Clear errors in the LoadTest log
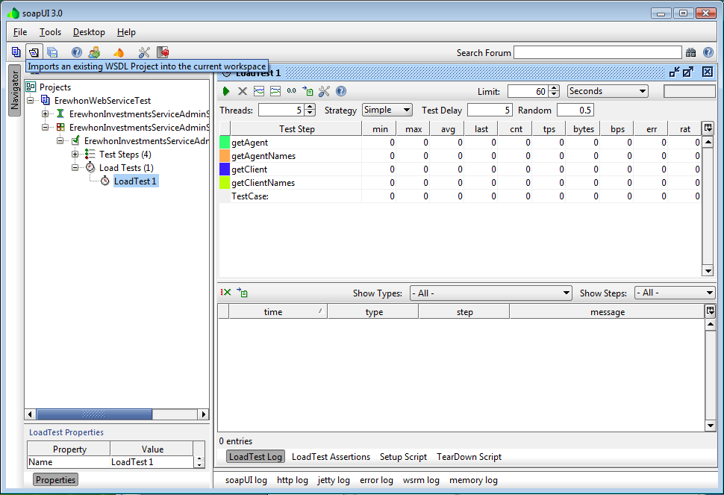 pyautogui.click(x=226, y=292)
